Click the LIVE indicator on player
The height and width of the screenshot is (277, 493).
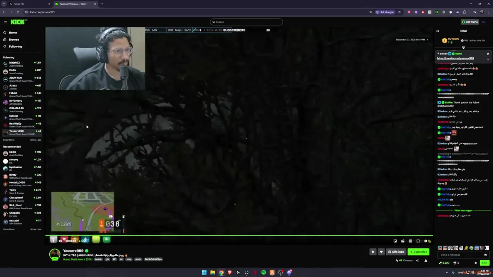pyautogui.click(x=84, y=241)
